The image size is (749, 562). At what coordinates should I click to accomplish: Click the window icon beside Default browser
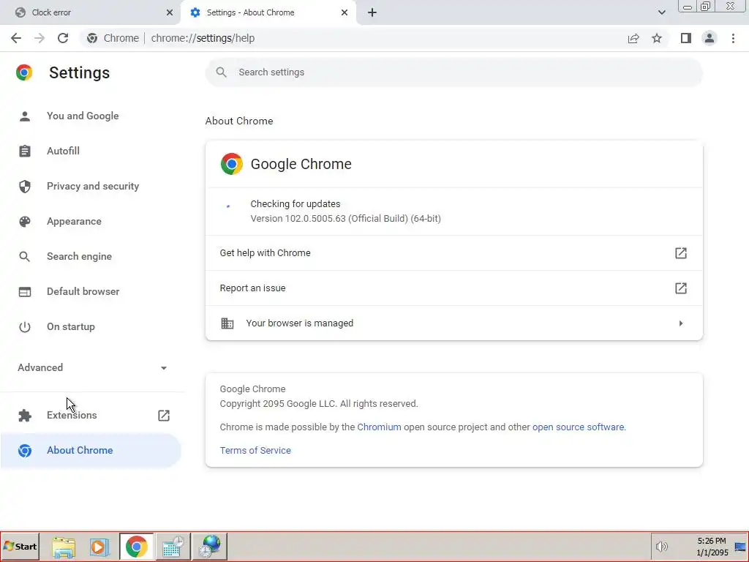[x=25, y=291]
